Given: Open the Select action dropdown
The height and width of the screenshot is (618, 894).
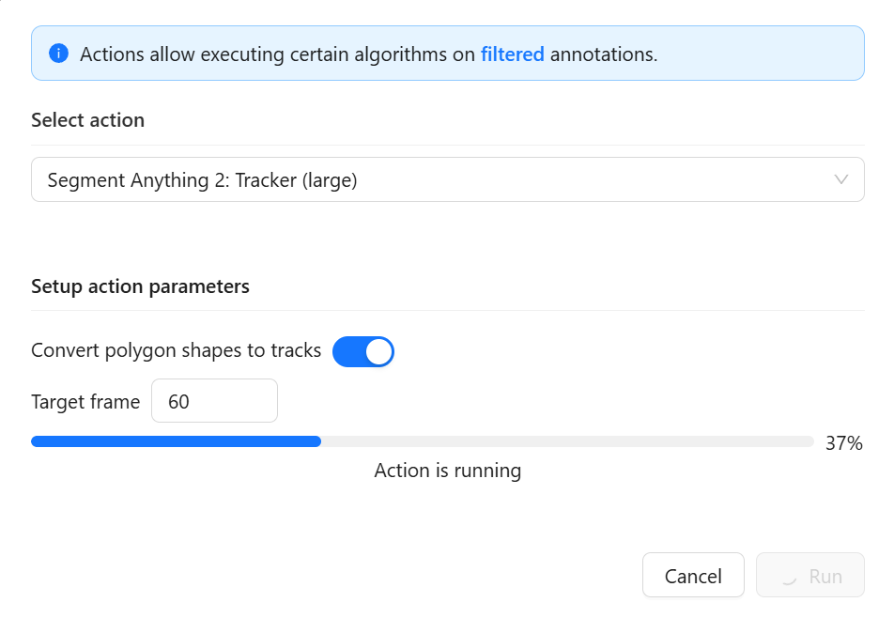Looking at the screenshot, I should click(448, 179).
